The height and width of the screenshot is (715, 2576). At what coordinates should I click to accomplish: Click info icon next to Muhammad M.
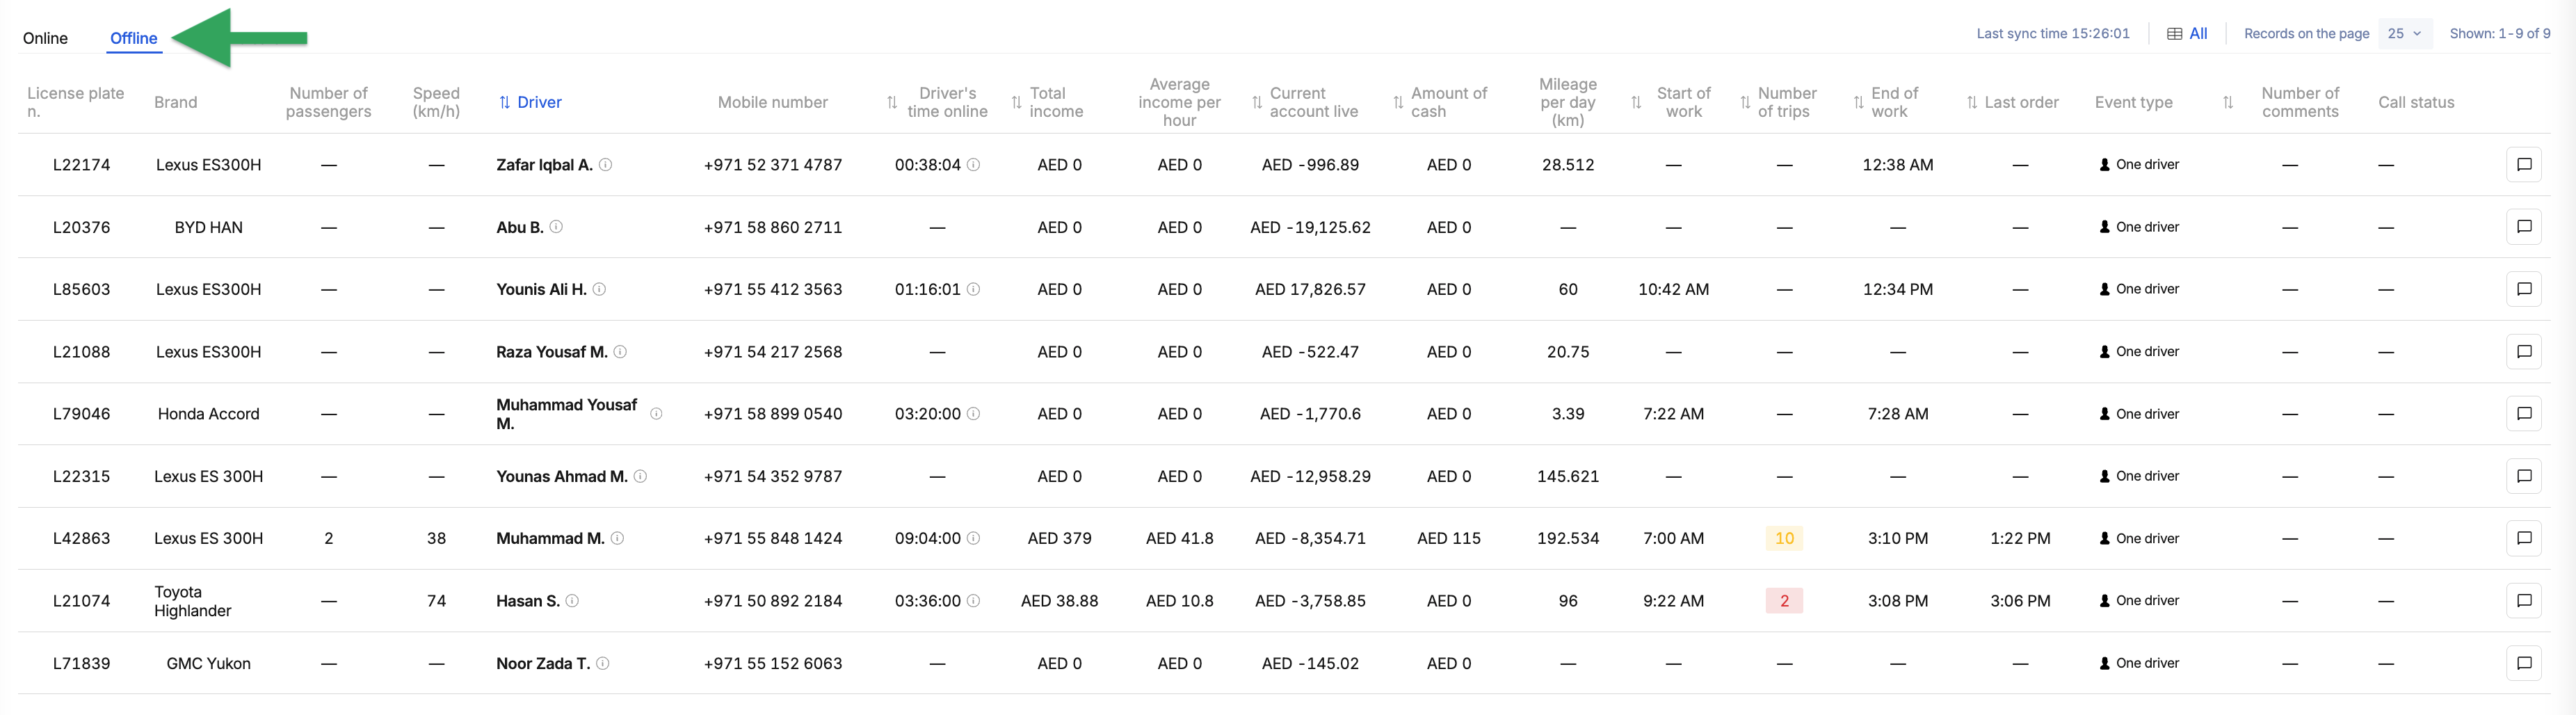pos(618,538)
